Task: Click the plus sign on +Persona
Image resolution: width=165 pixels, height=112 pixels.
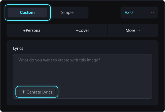Action: coord(24,30)
